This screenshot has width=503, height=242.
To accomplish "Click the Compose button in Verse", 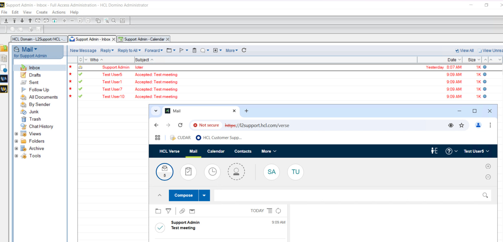I will 183,195.
